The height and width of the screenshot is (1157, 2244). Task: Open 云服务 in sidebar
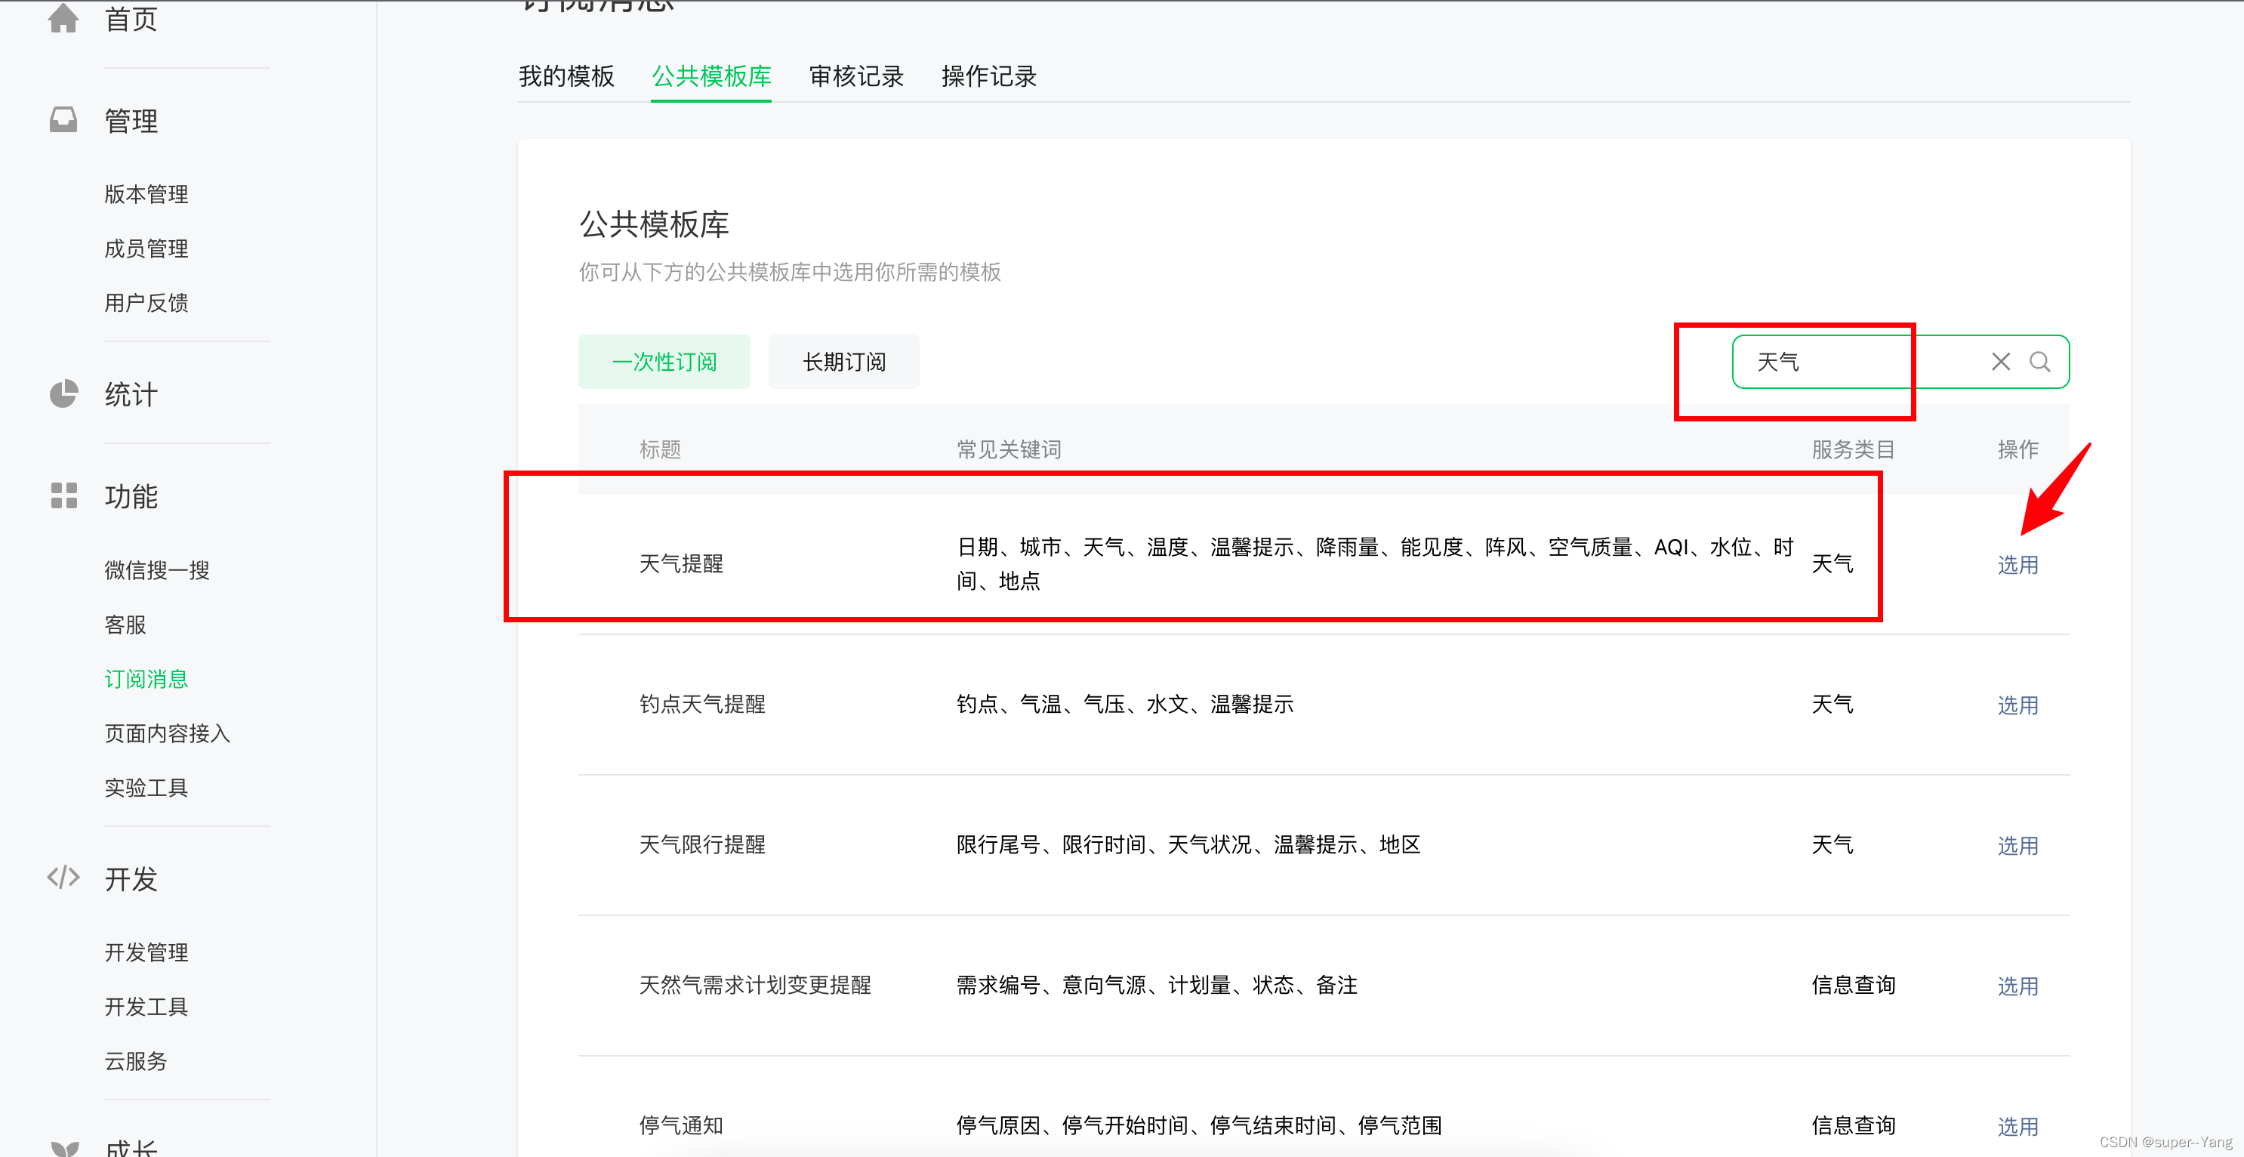[x=136, y=1061]
